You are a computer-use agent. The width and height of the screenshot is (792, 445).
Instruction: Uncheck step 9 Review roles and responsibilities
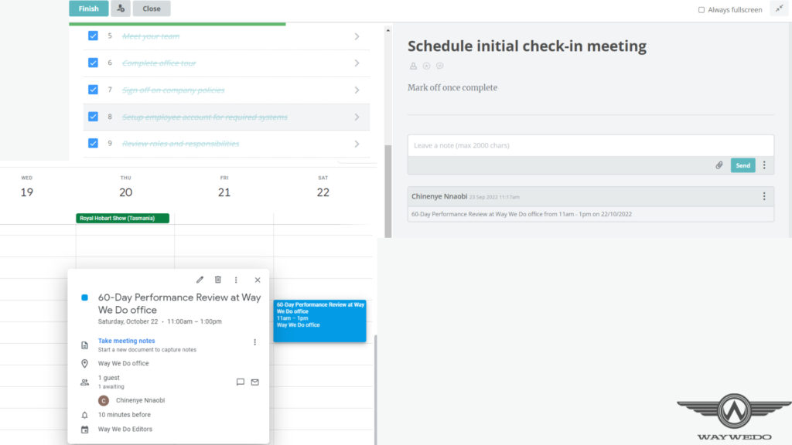(x=93, y=143)
